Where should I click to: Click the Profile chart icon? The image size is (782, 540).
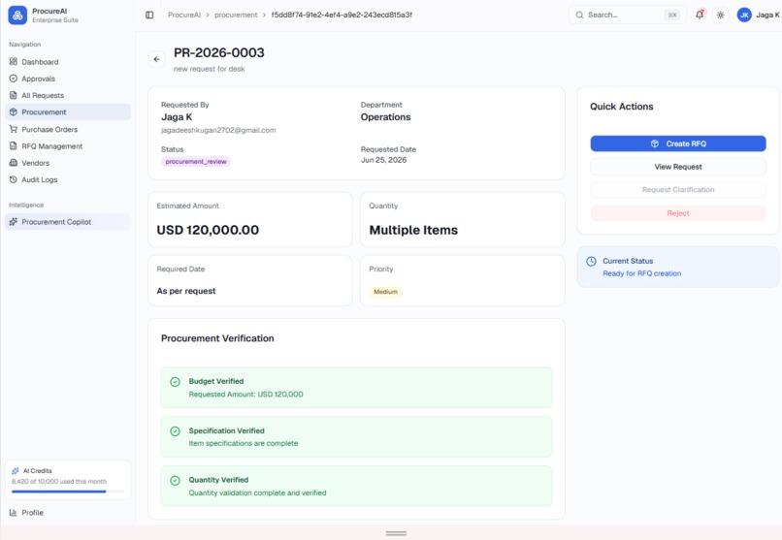[14, 513]
